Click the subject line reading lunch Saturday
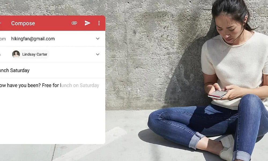The width and height of the screenshot is (268, 161). click(x=15, y=70)
